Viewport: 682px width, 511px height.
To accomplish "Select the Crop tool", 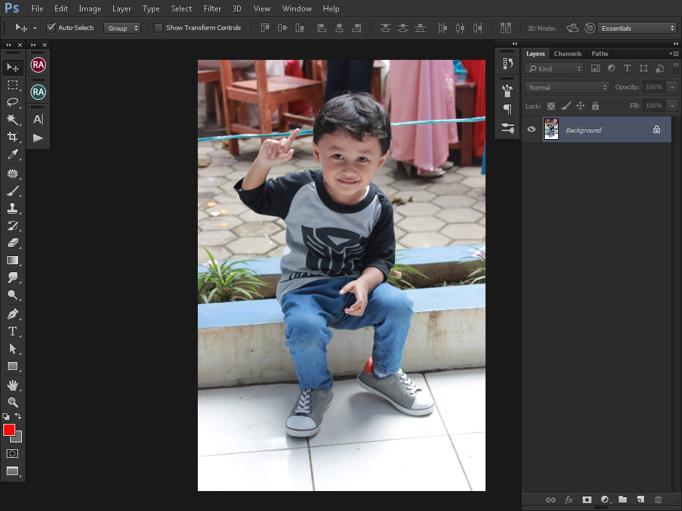I will tap(12, 136).
